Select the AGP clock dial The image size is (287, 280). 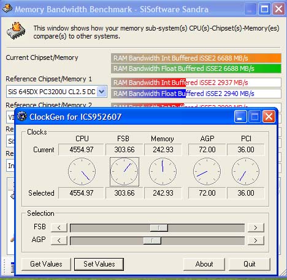207,172
